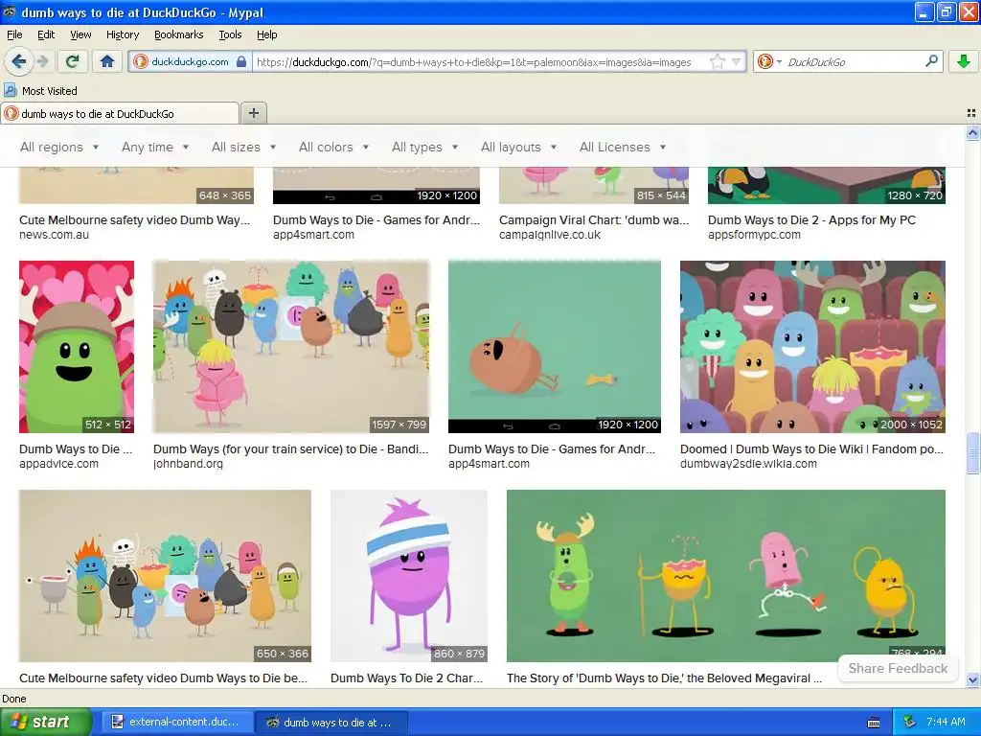Open the 512 × 512 green character thumbnail
This screenshot has height=736, width=981.
(77, 347)
